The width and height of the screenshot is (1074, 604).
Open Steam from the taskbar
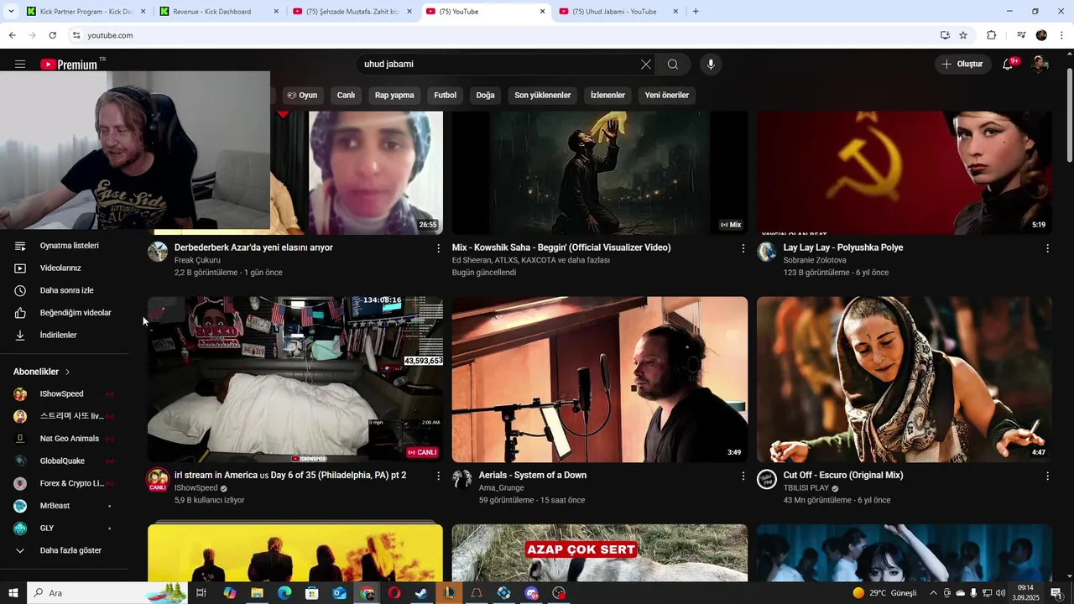point(421,593)
